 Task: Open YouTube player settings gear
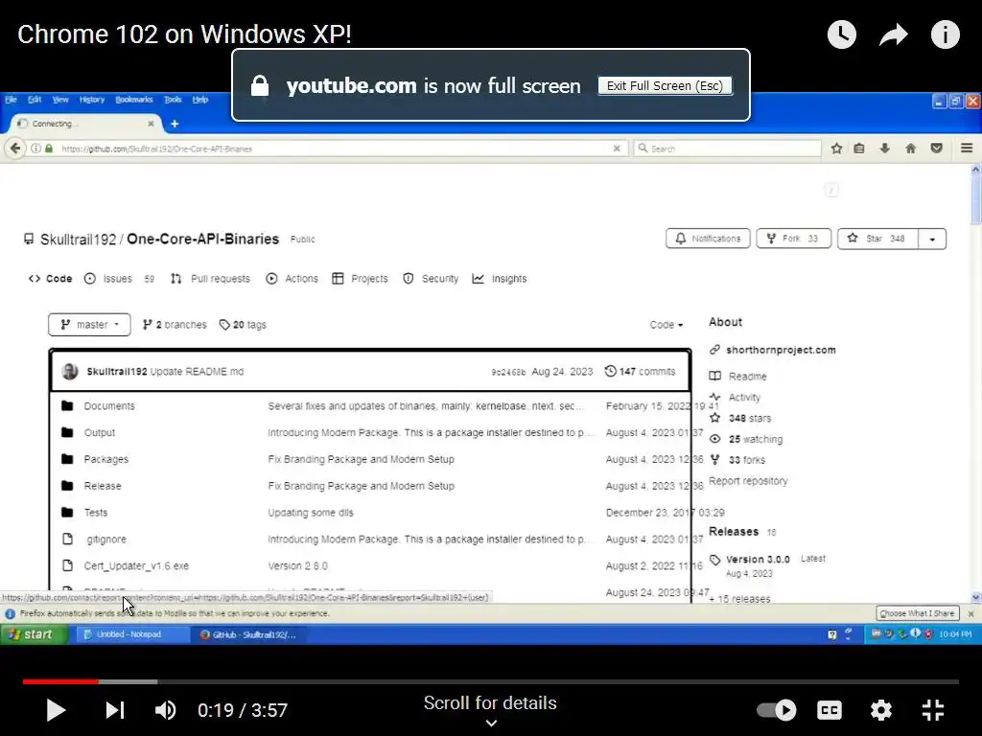coord(880,710)
